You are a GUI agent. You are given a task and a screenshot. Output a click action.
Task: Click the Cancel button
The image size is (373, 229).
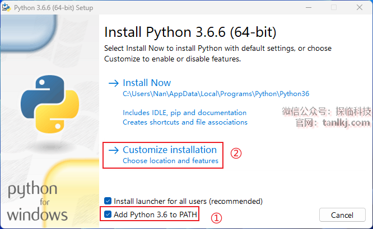(x=342, y=215)
